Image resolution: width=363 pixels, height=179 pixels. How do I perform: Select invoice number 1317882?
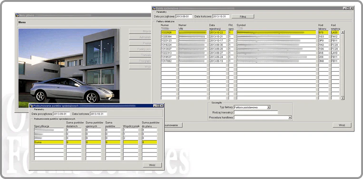tap(168, 61)
